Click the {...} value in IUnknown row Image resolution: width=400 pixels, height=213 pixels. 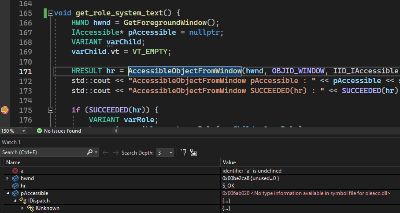coord(226,208)
